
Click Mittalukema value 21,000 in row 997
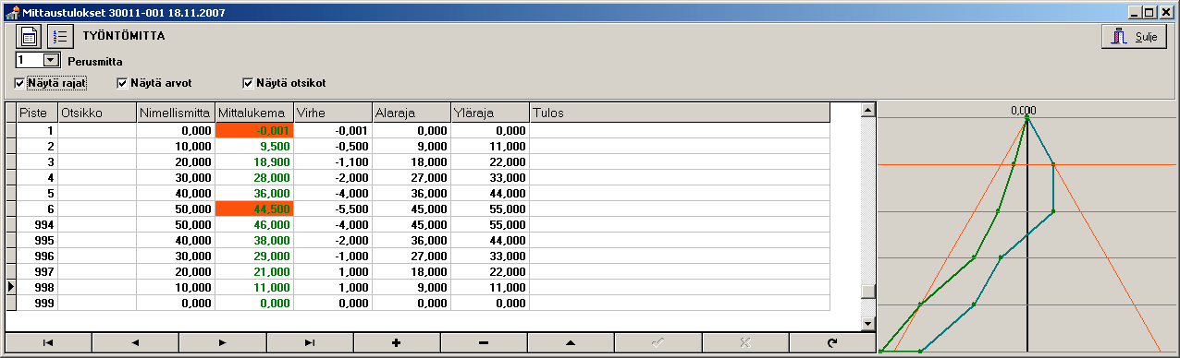click(253, 271)
